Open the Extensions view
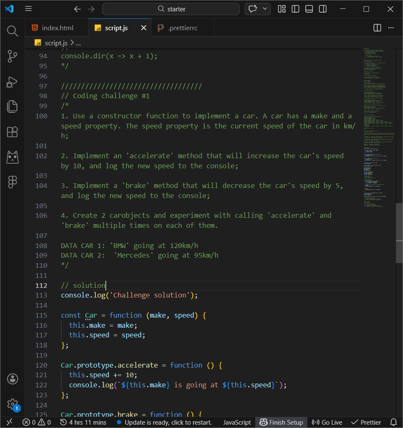 pos(13,132)
